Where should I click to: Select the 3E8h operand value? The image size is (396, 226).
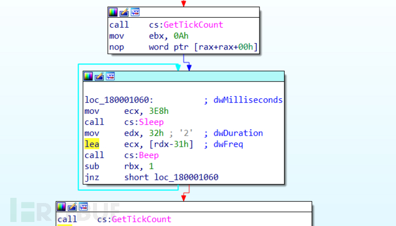tap(159, 111)
